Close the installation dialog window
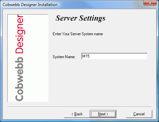Viewport: 159px width, 122px height. 150,3
